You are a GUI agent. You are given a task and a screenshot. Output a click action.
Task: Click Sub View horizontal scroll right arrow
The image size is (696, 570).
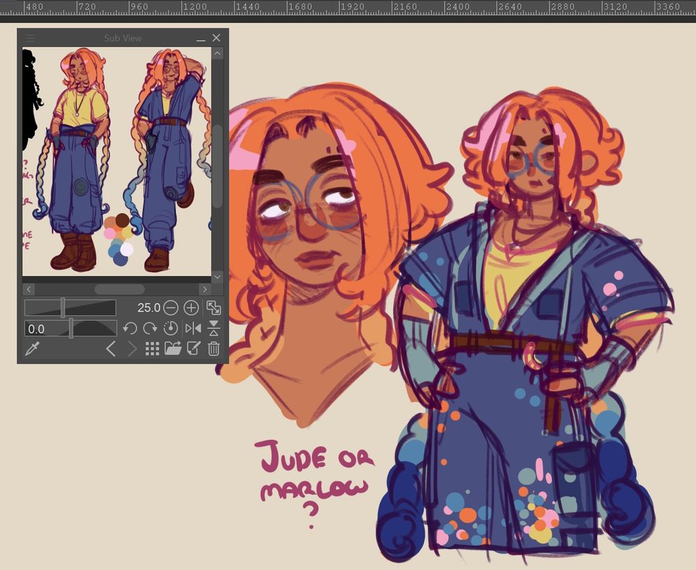coord(205,290)
